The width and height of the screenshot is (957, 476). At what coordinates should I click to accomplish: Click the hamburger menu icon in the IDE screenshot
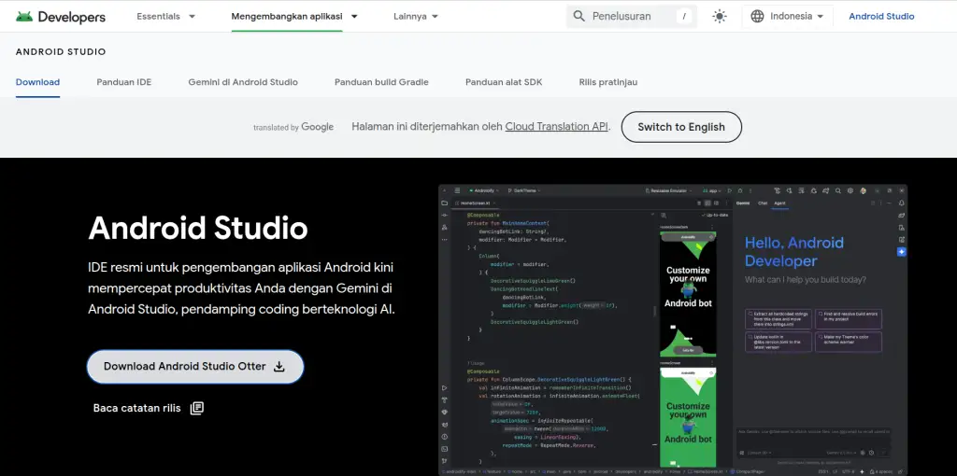457,190
